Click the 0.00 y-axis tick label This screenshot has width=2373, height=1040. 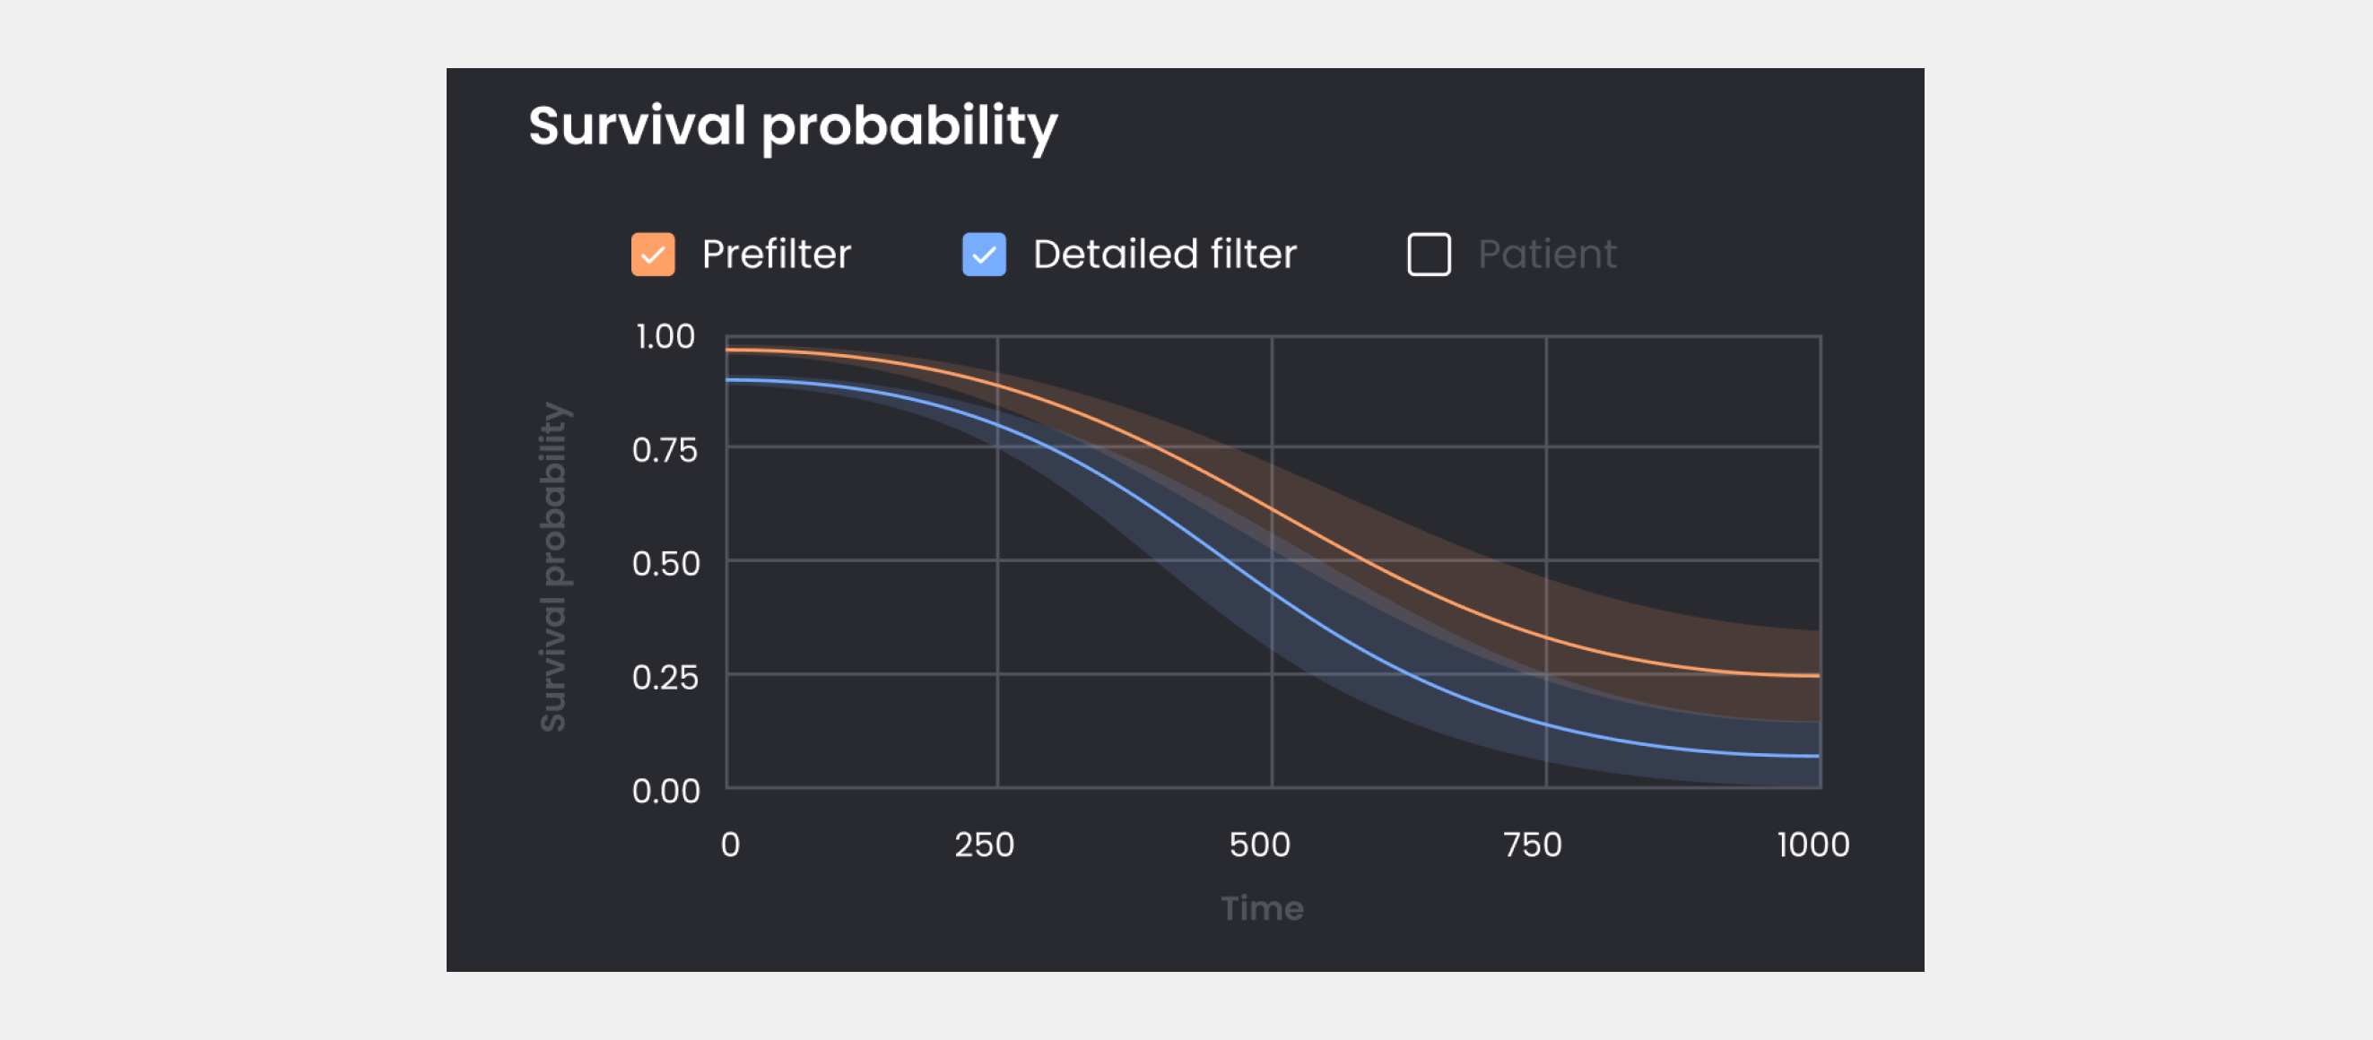(666, 791)
